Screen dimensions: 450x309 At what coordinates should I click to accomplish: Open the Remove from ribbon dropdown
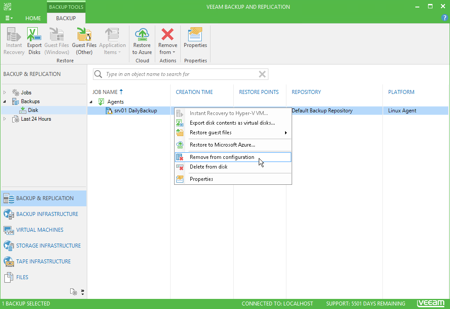coord(168,41)
